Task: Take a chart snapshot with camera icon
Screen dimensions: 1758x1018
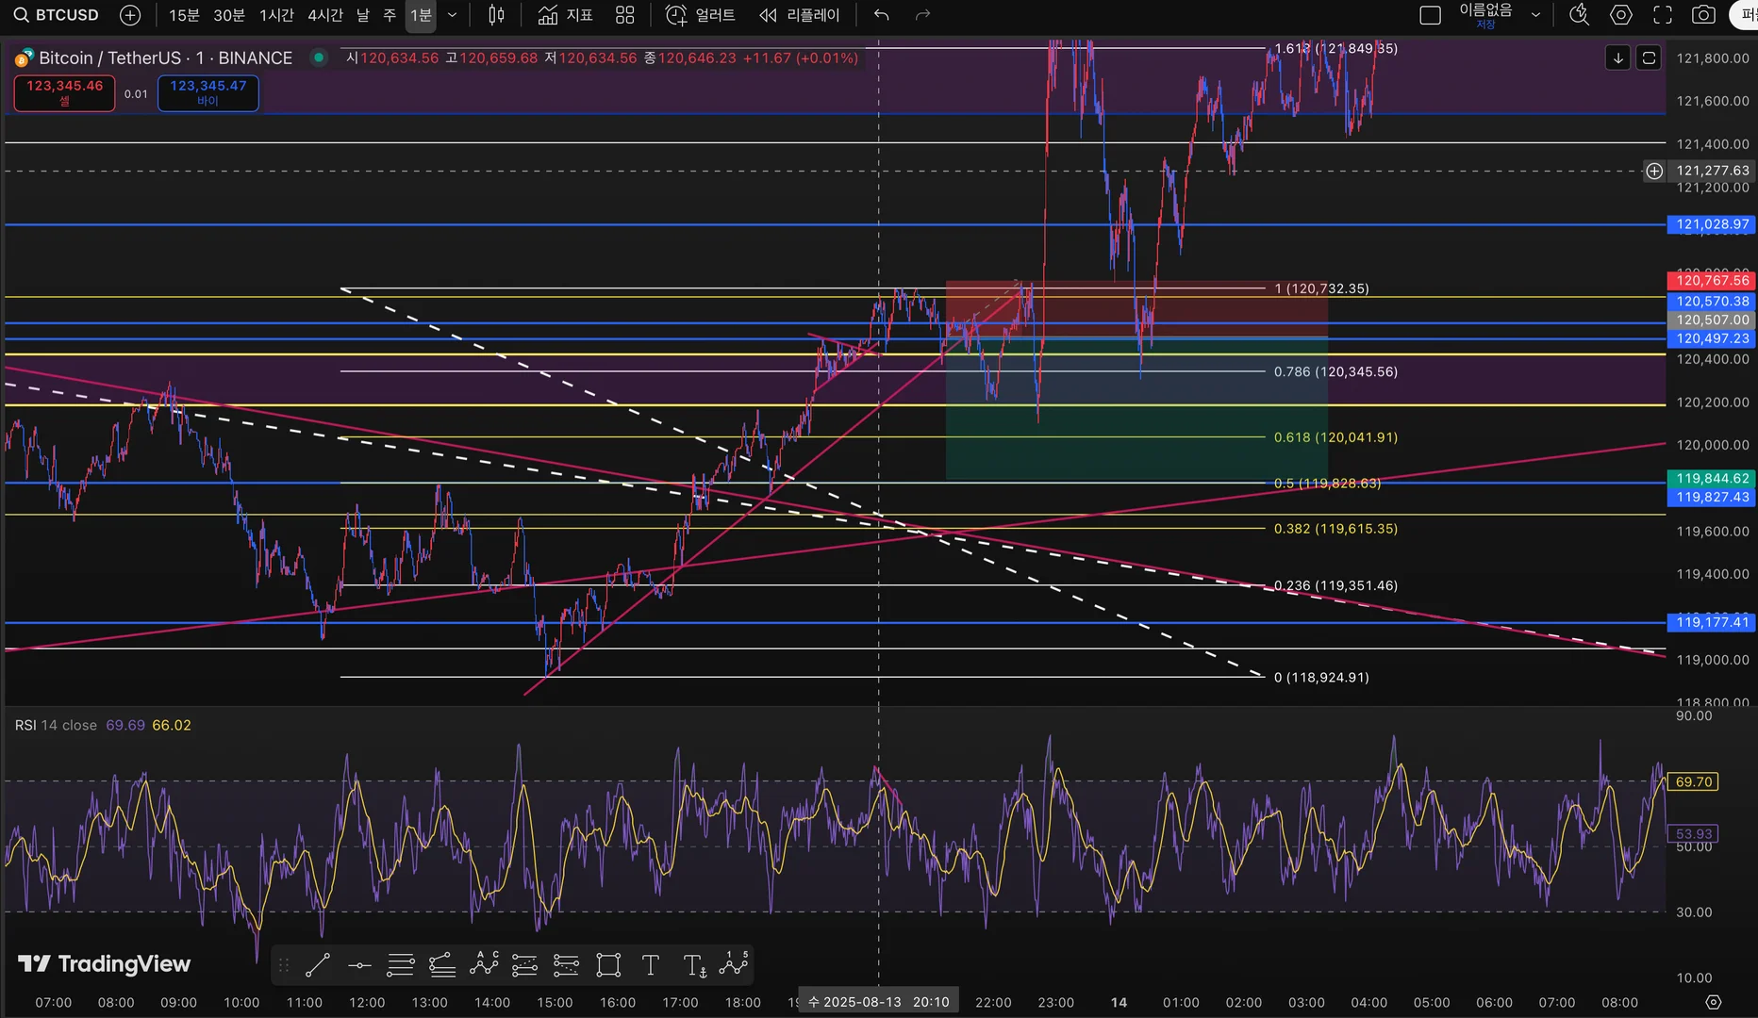Action: coord(1703,15)
